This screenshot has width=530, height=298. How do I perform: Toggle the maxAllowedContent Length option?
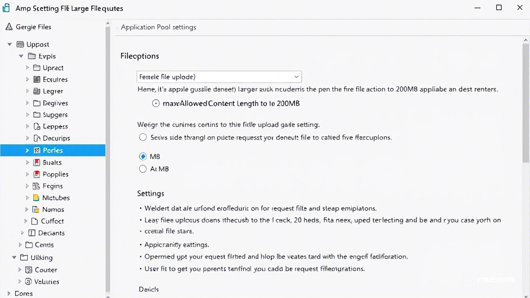click(x=156, y=103)
